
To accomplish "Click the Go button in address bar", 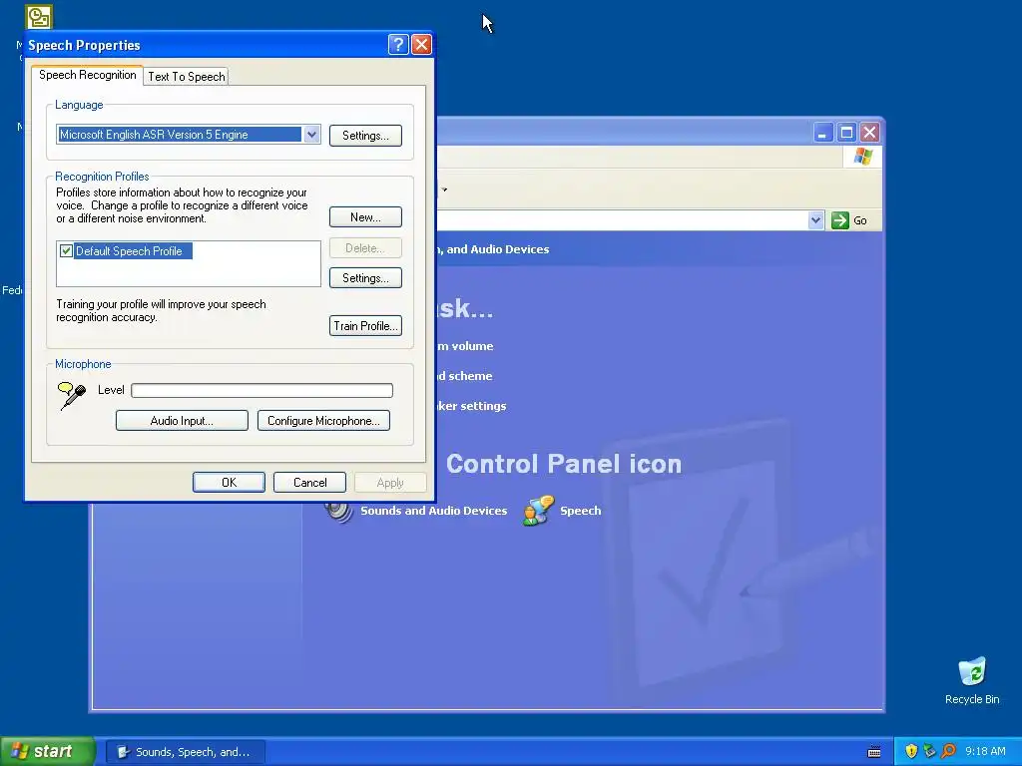I will tap(849, 220).
